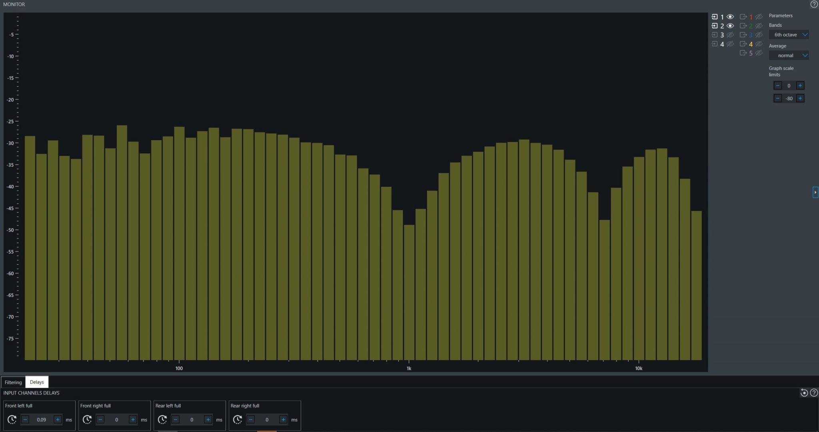The width and height of the screenshot is (819, 432).
Task: Open Monitor help question mark icon
Action: (814, 4)
